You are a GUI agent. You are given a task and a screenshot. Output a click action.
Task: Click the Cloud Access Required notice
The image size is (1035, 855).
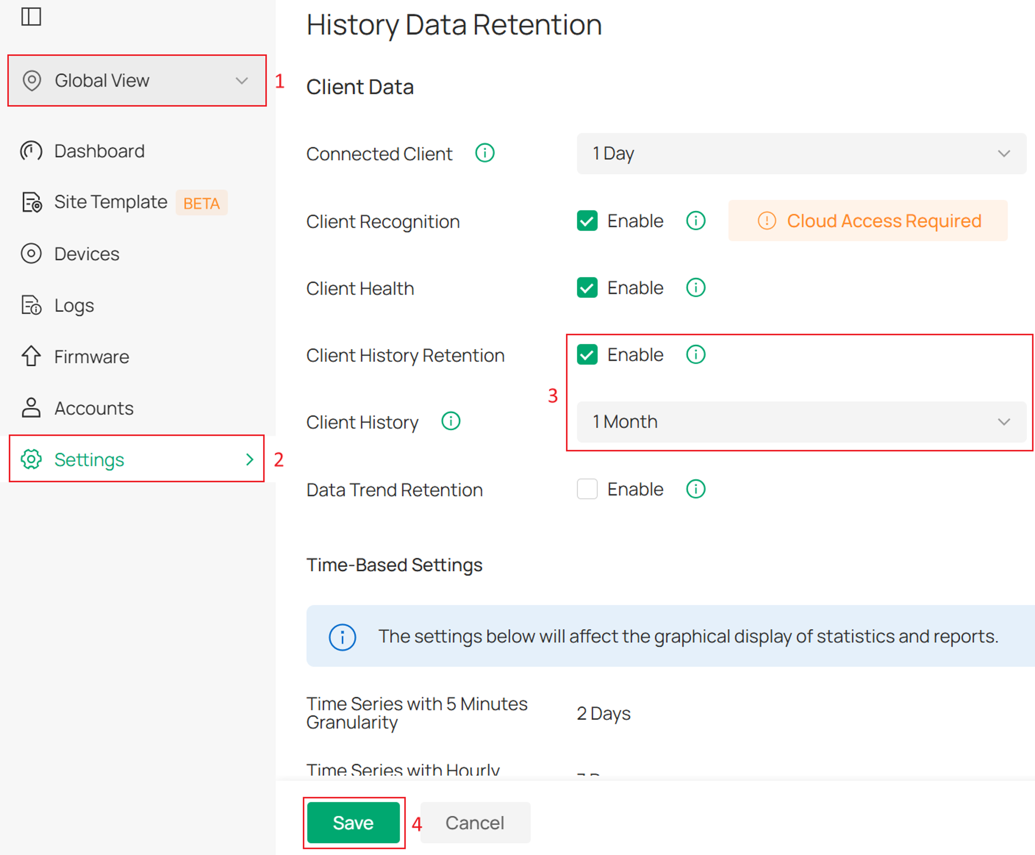pyautogui.click(x=868, y=221)
